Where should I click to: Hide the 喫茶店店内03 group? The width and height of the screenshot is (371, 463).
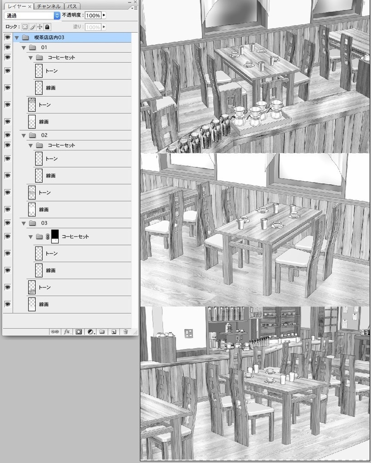(6, 38)
